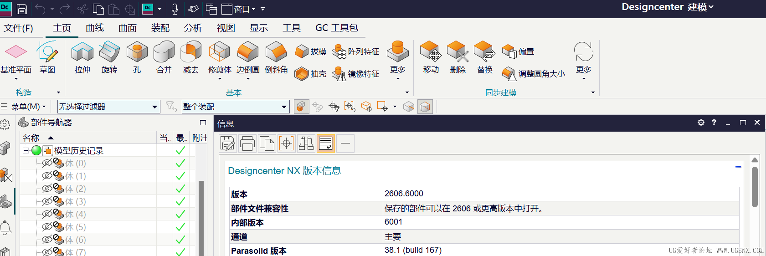The image size is (766, 256).
Task: Open the Part Navigator settings gear
Action: (x=5, y=124)
